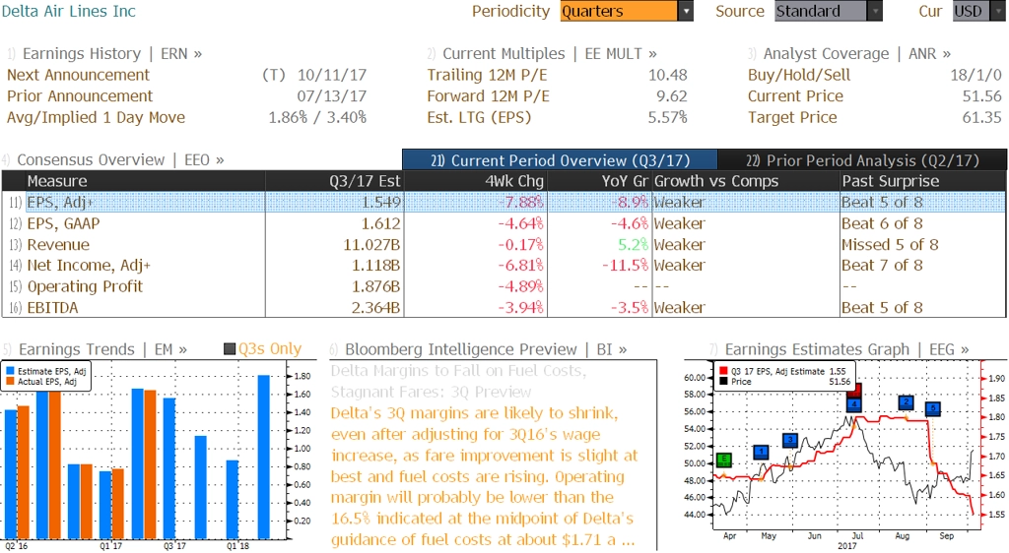
Task: Click the Delta Air Lines Inc title
Action: point(69,11)
